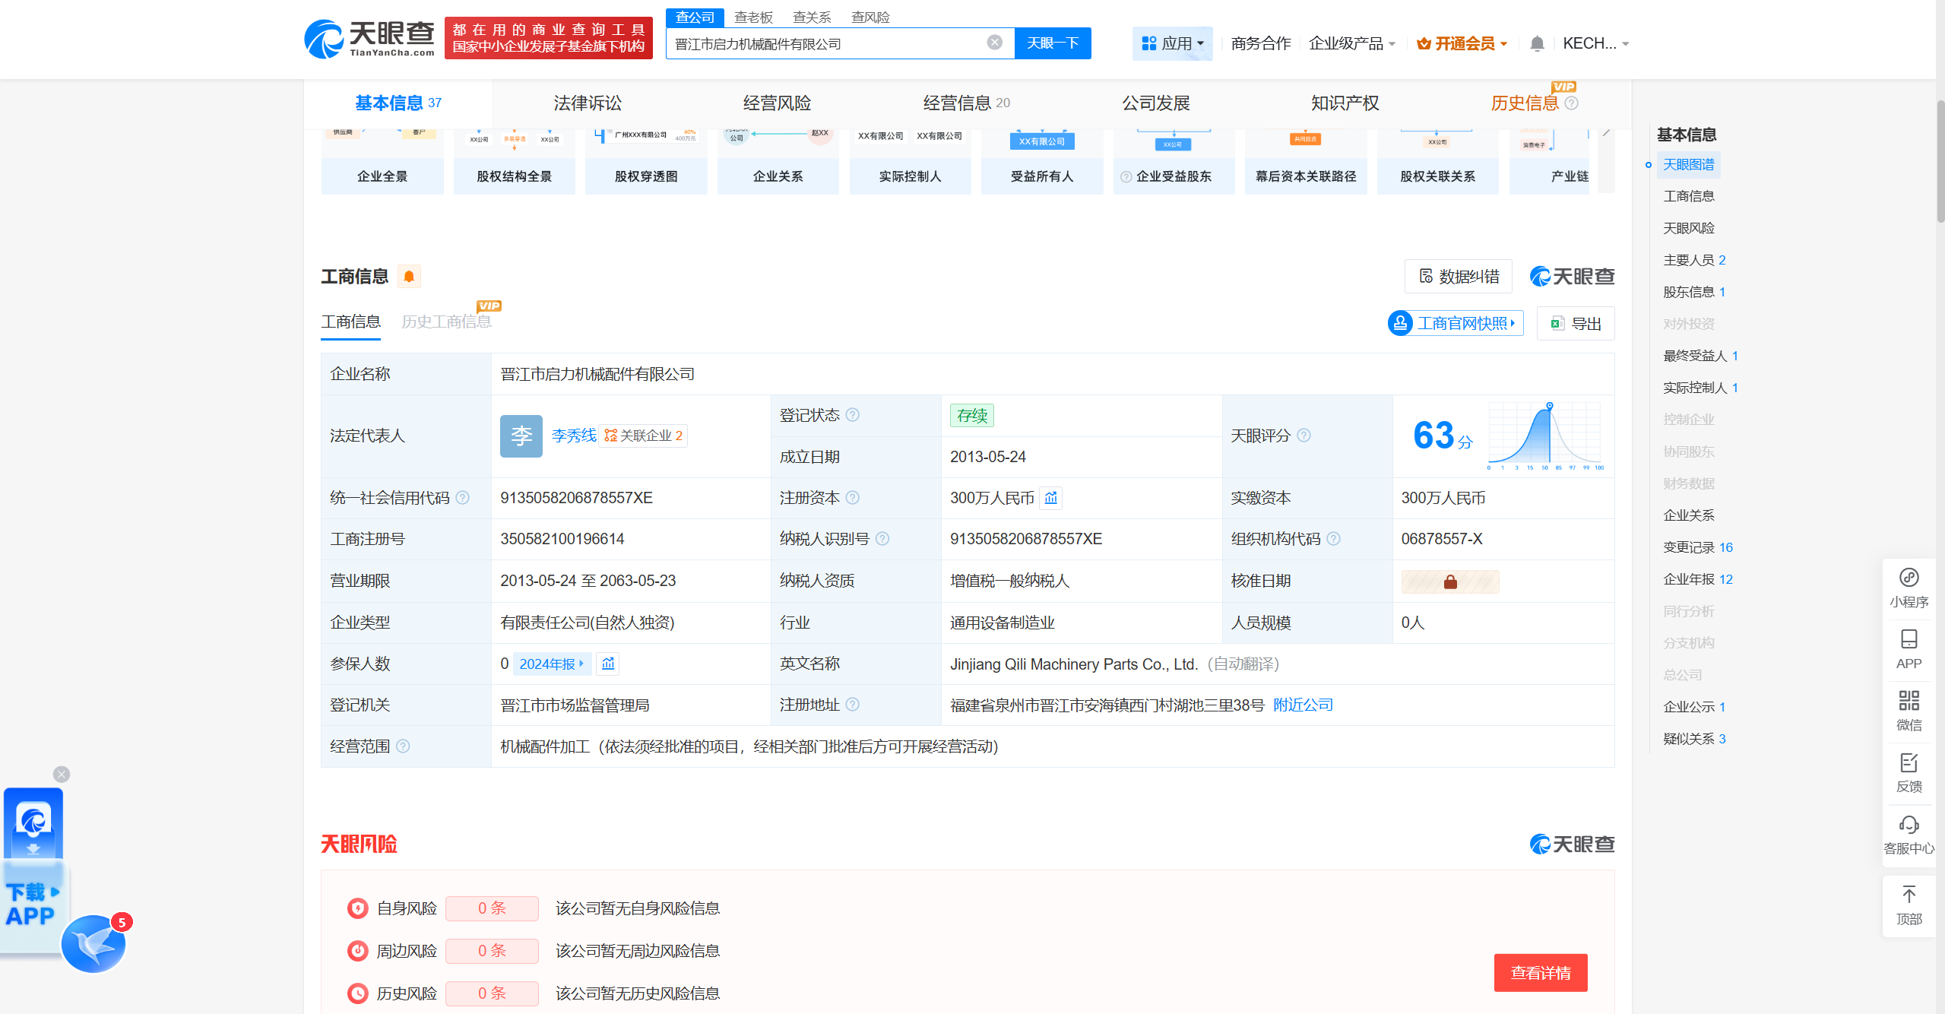Click the notification bell in header
This screenshot has height=1014, width=1945.
pyautogui.click(x=1536, y=43)
